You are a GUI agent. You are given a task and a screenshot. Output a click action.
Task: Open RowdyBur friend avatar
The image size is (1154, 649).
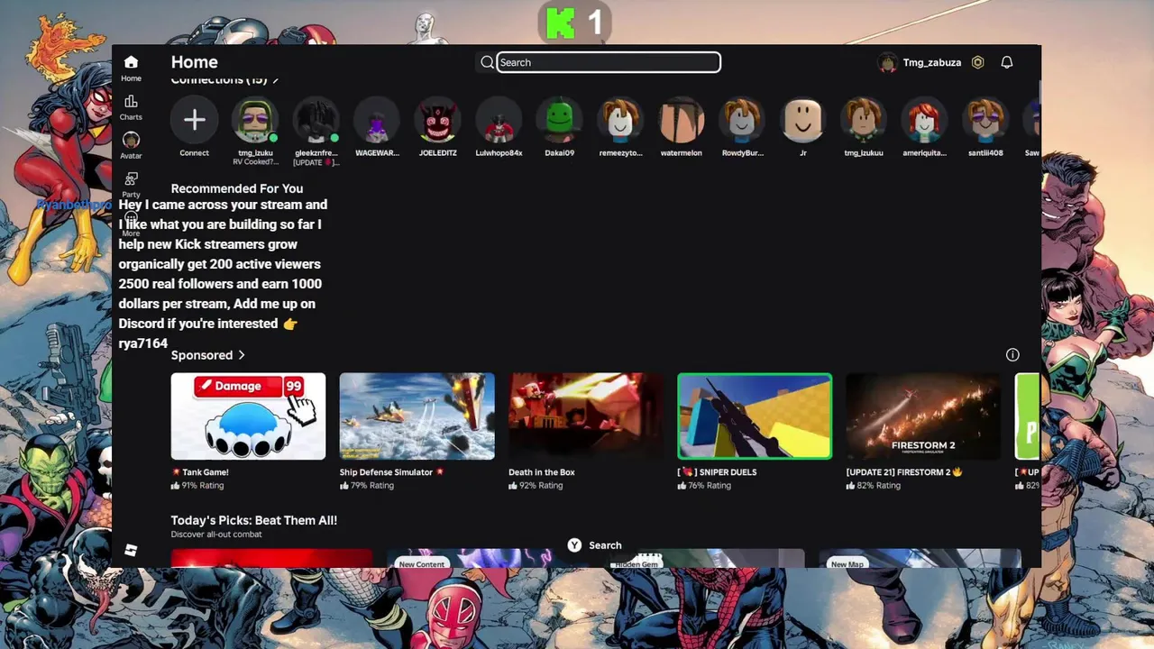(x=742, y=120)
